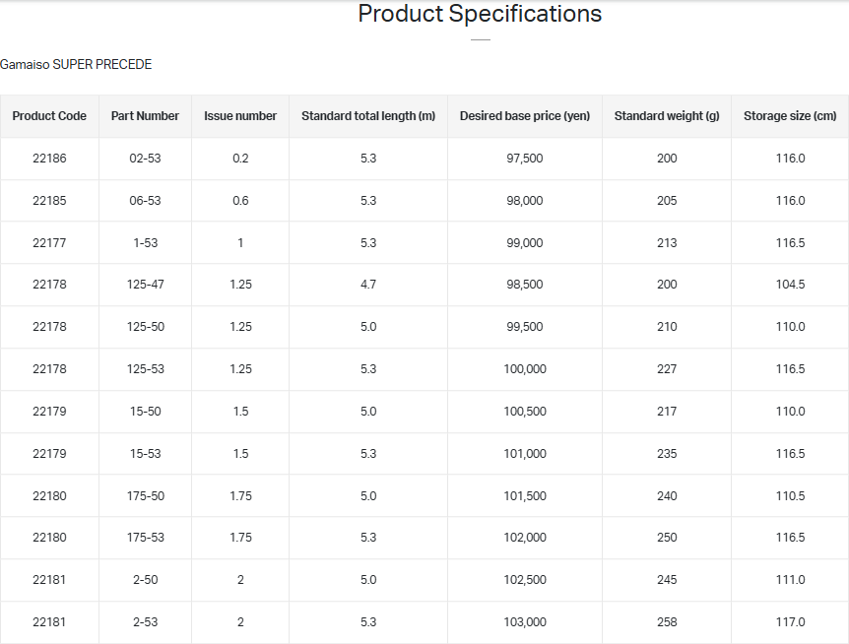Click the 104.5 storage size cell

[x=790, y=285]
